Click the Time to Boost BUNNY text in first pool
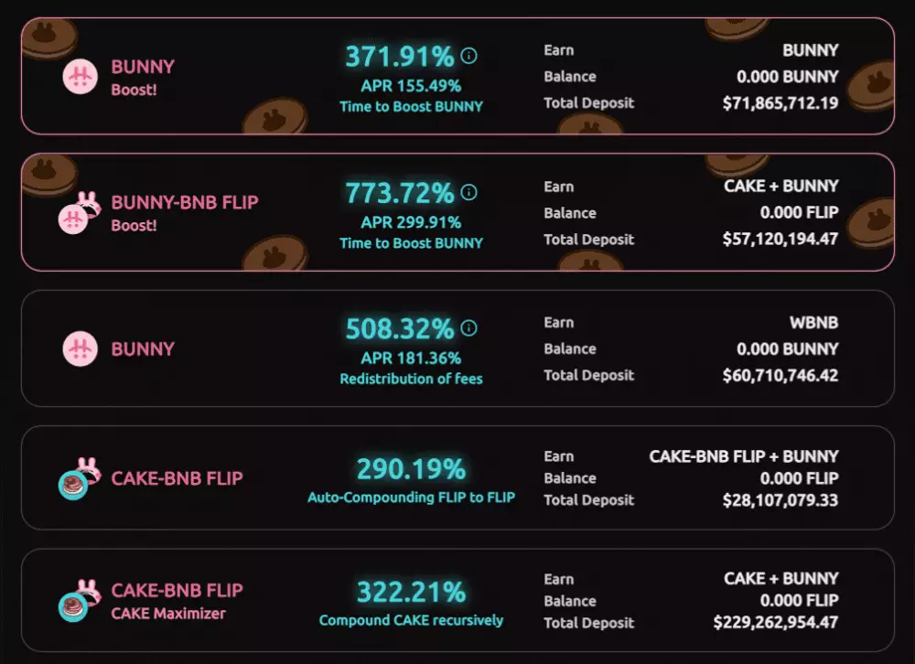Screen dimensions: 915x664 (x=411, y=106)
